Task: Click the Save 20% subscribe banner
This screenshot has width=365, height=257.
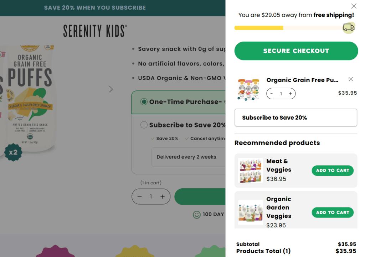Action: pyautogui.click(x=95, y=7)
